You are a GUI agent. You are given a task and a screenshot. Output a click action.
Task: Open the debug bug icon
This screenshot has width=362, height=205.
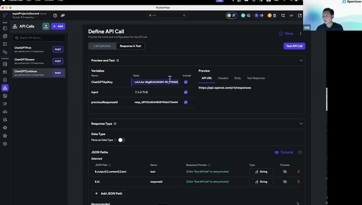coord(272,16)
